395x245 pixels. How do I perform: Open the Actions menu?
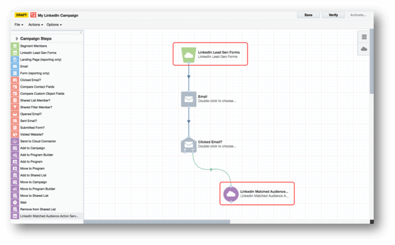tap(36, 25)
